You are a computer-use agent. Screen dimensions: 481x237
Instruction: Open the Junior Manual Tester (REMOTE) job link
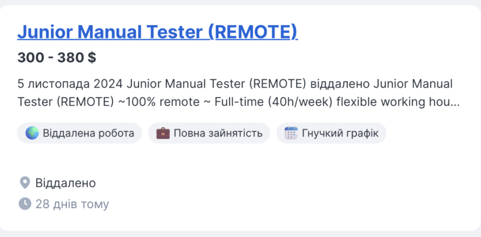pyautogui.click(x=157, y=32)
